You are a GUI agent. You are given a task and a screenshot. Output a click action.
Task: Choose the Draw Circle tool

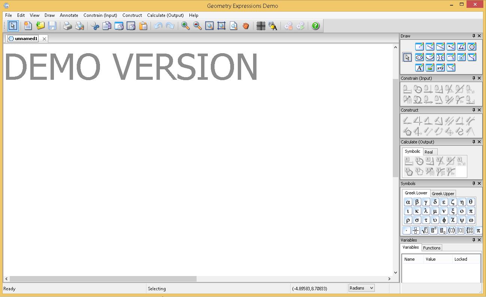(x=472, y=46)
